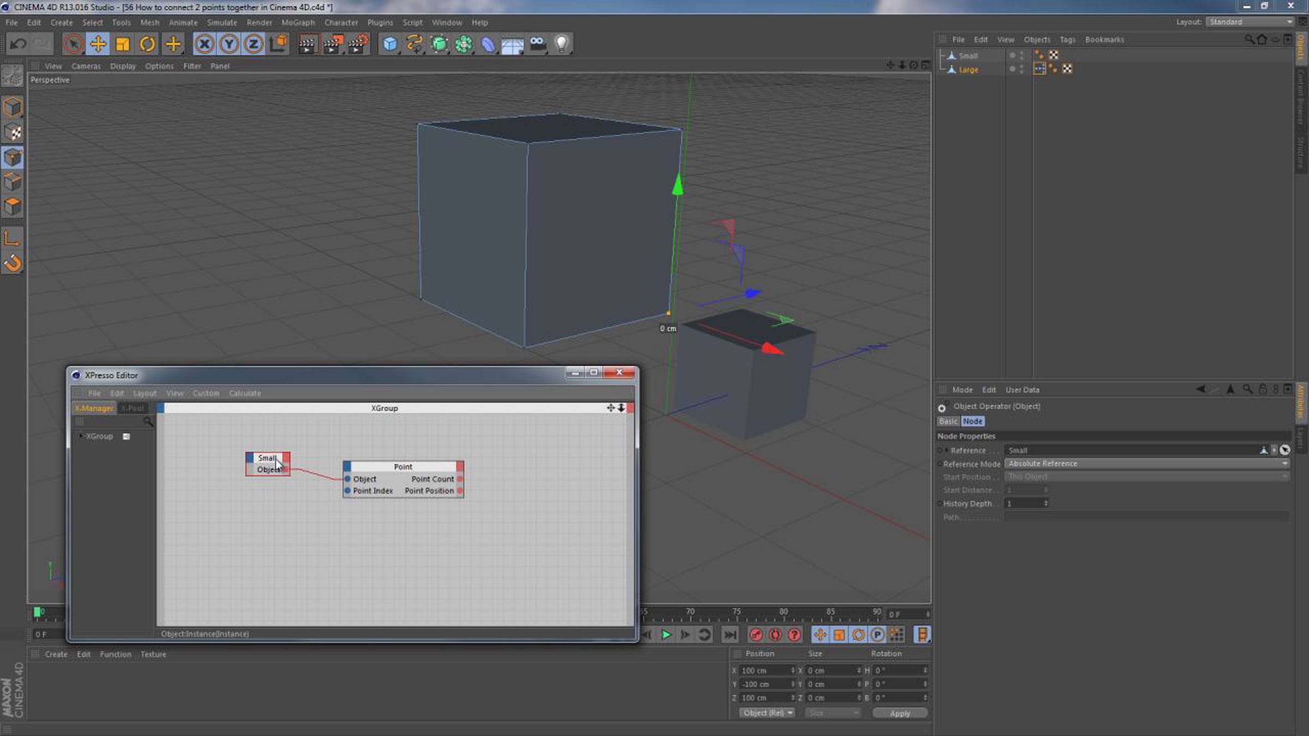Screen dimensions: 1309x736
Task: Select the Large object in Object Manager
Action: click(969, 69)
